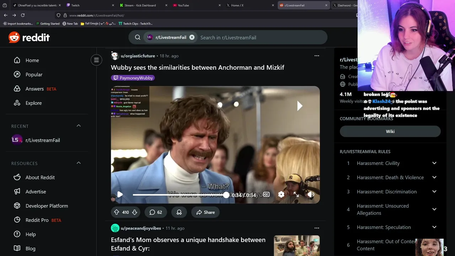Open the Fall Emojis bookmark folder
The height and width of the screenshot is (256, 455).
pos(98,24)
